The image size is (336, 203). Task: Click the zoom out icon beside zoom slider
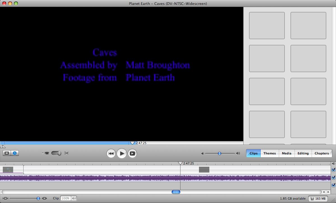(5, 198)
